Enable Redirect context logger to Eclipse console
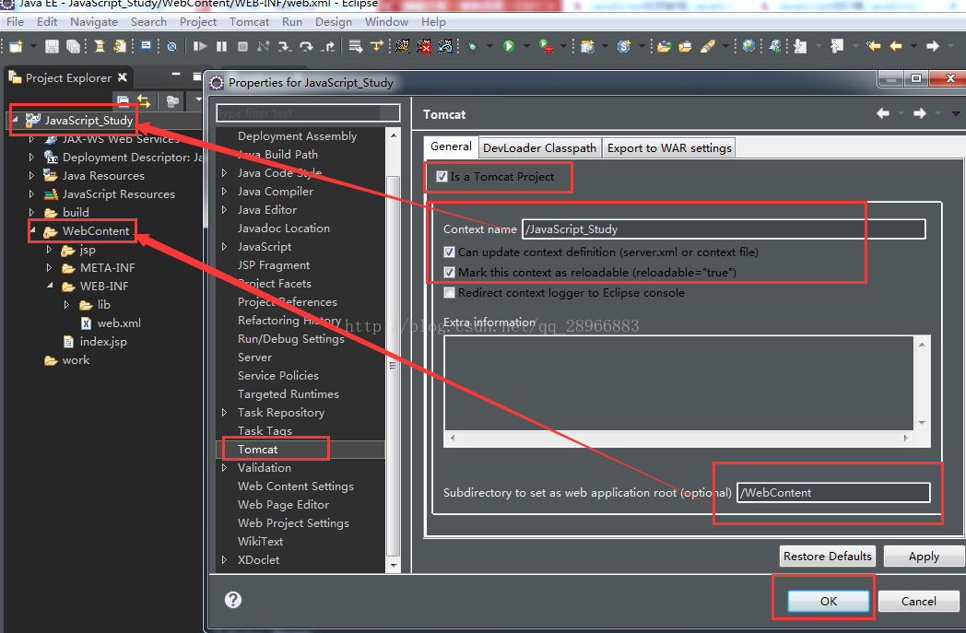 450,292
